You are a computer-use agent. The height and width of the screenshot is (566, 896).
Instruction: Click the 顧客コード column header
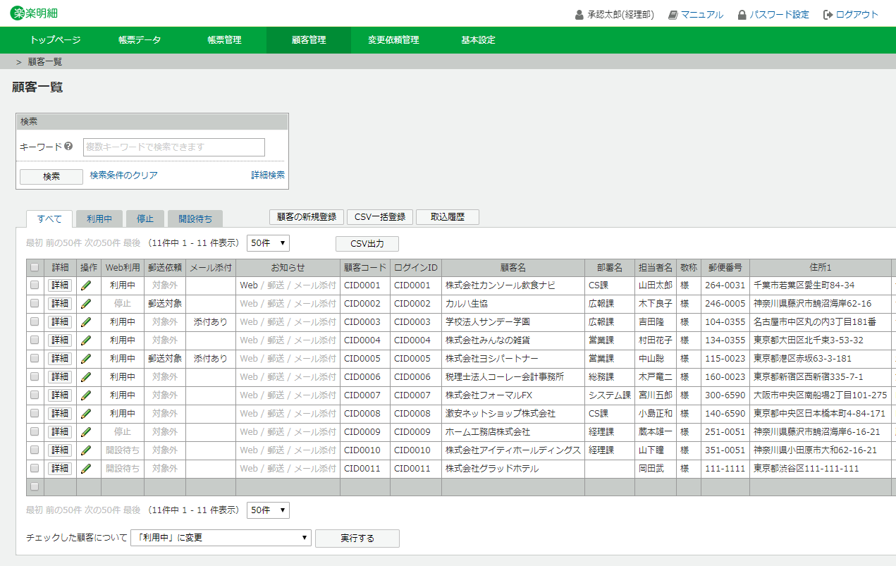[x=365, y=268]
